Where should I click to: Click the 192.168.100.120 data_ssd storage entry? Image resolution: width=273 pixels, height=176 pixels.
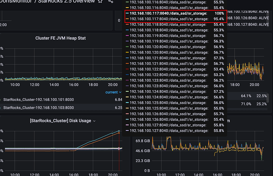(x=175, y=47)
